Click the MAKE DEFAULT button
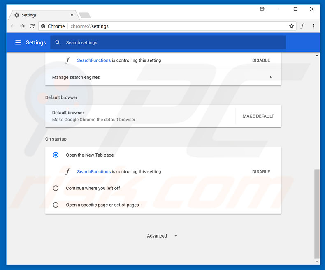Viewport: 325px width, 270px height. [258, 116]
